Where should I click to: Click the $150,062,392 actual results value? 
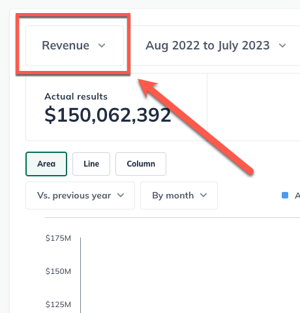(108, 115)
